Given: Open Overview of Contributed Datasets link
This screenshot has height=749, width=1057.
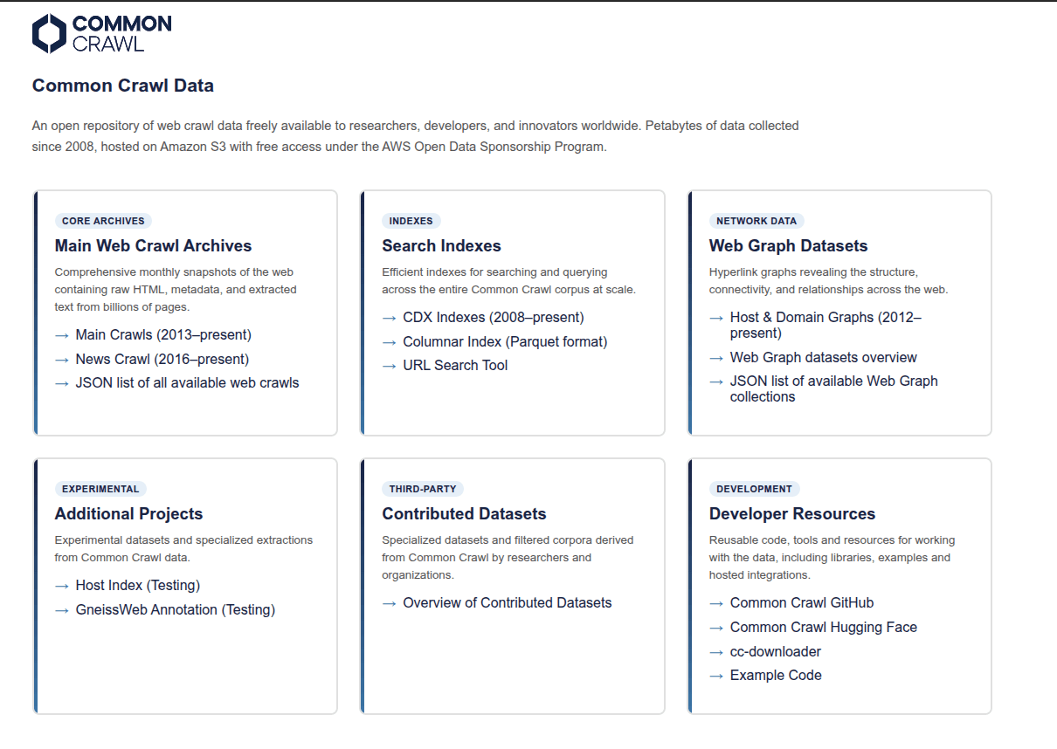Looking at the screenshot, I should click(x=508, y=603).
